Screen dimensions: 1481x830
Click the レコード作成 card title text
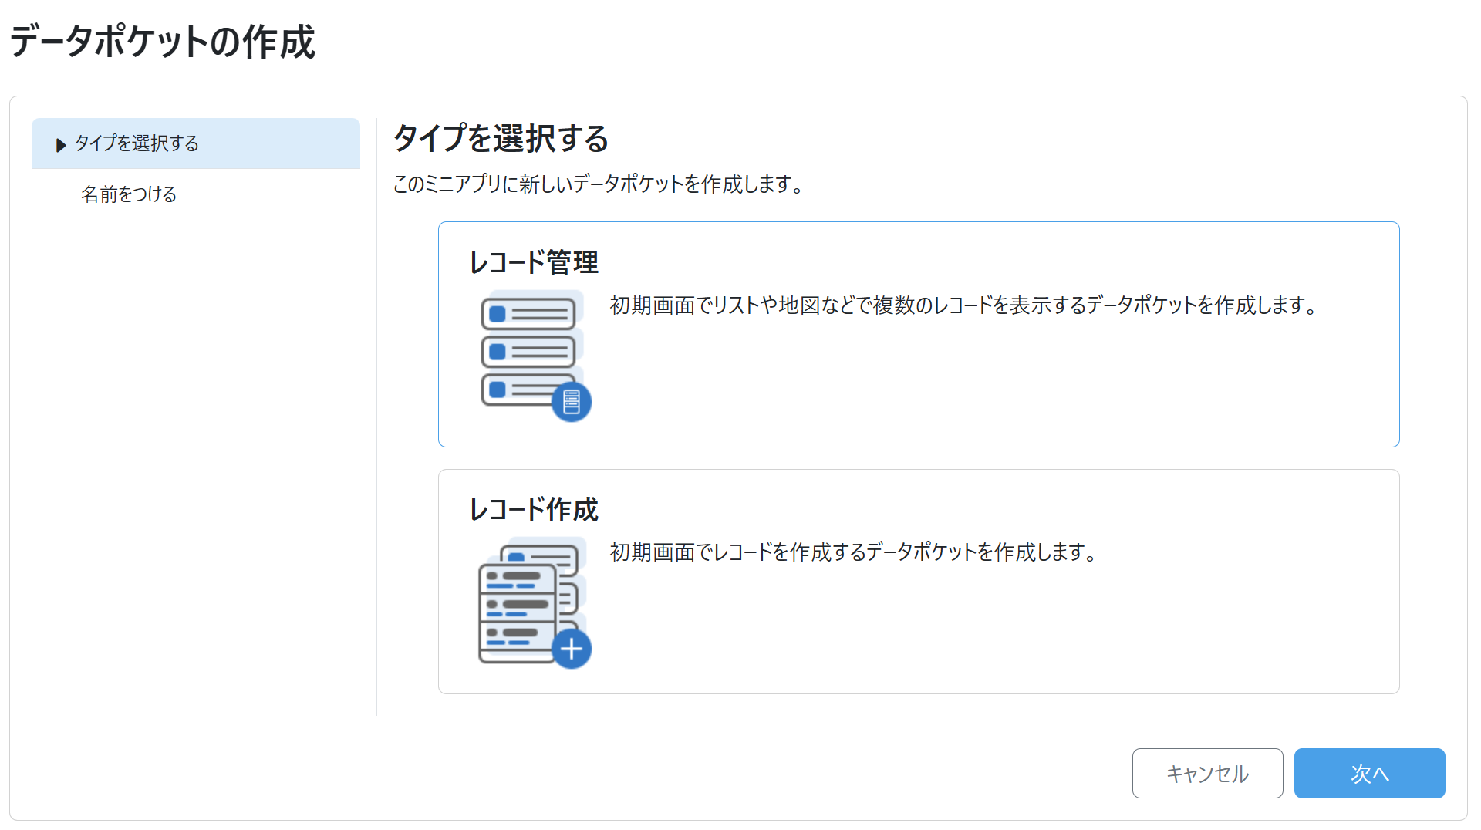click(534, 509)
